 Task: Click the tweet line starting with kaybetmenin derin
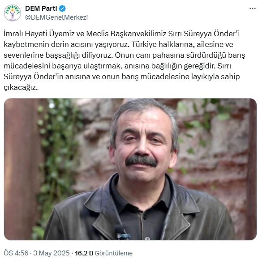[118, 45]
